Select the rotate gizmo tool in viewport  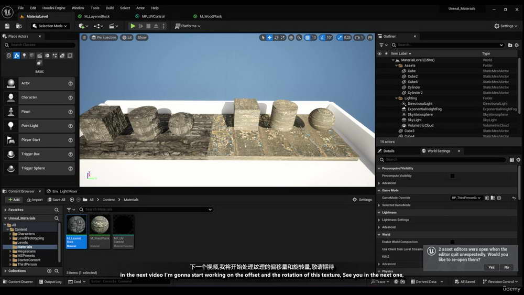(x=276, y=37)
